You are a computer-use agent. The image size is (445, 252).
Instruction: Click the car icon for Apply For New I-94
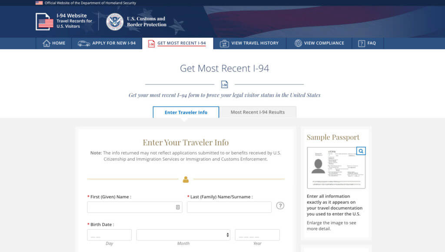pos(84,44)
